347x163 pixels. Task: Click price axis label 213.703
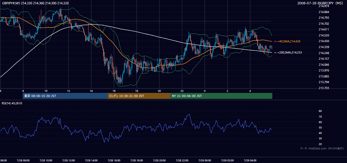(x=323, y=88)
